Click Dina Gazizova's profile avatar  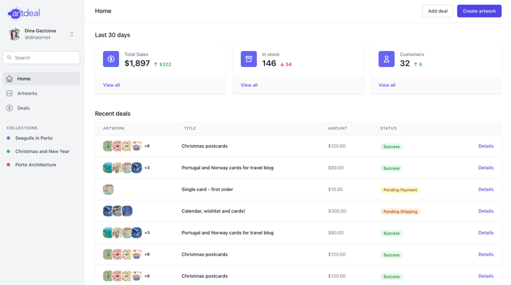15,34
